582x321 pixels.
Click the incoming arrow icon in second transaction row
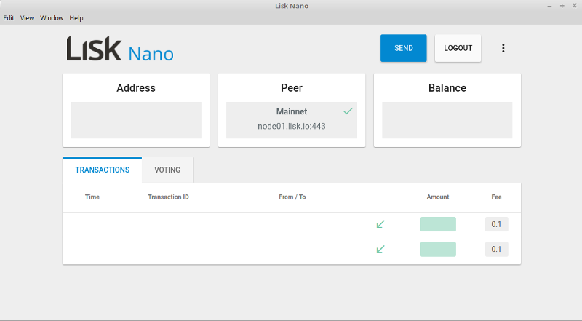380,249
